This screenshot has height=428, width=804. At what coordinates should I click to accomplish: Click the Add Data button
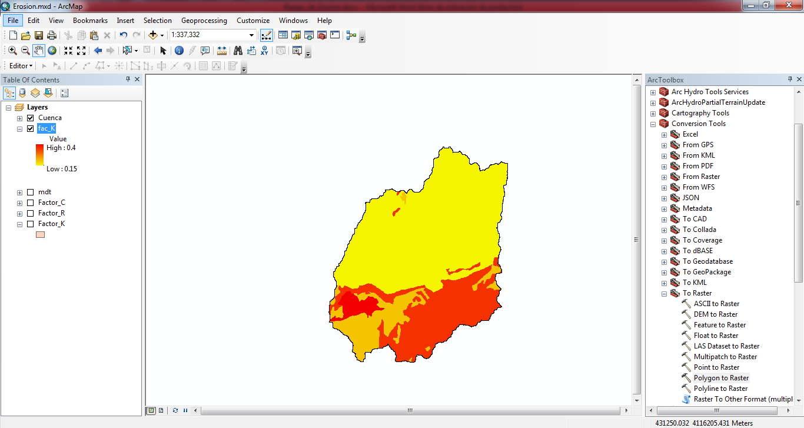coord(154,35)
